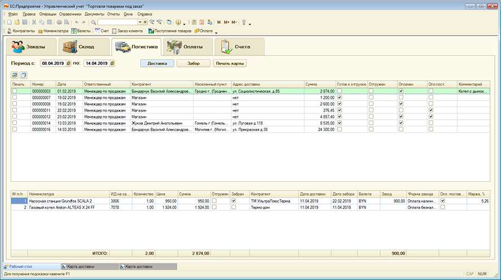Screen dimensions: 501x280
Task: Click the Cut scissors icon
Action: coord(34,22)
